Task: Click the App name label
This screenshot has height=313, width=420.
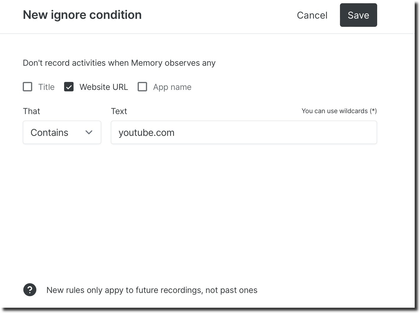Action: tap(172, 87)
